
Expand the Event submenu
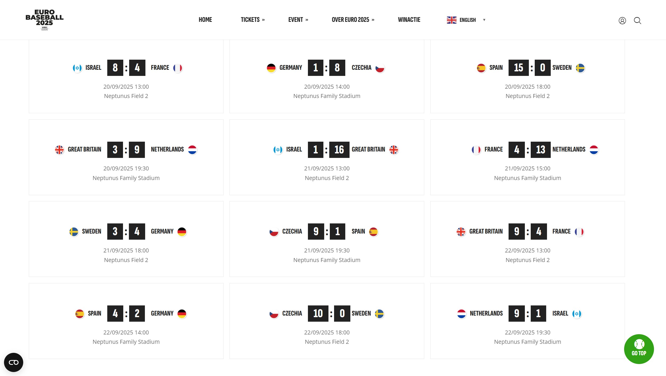pos(298,20)
